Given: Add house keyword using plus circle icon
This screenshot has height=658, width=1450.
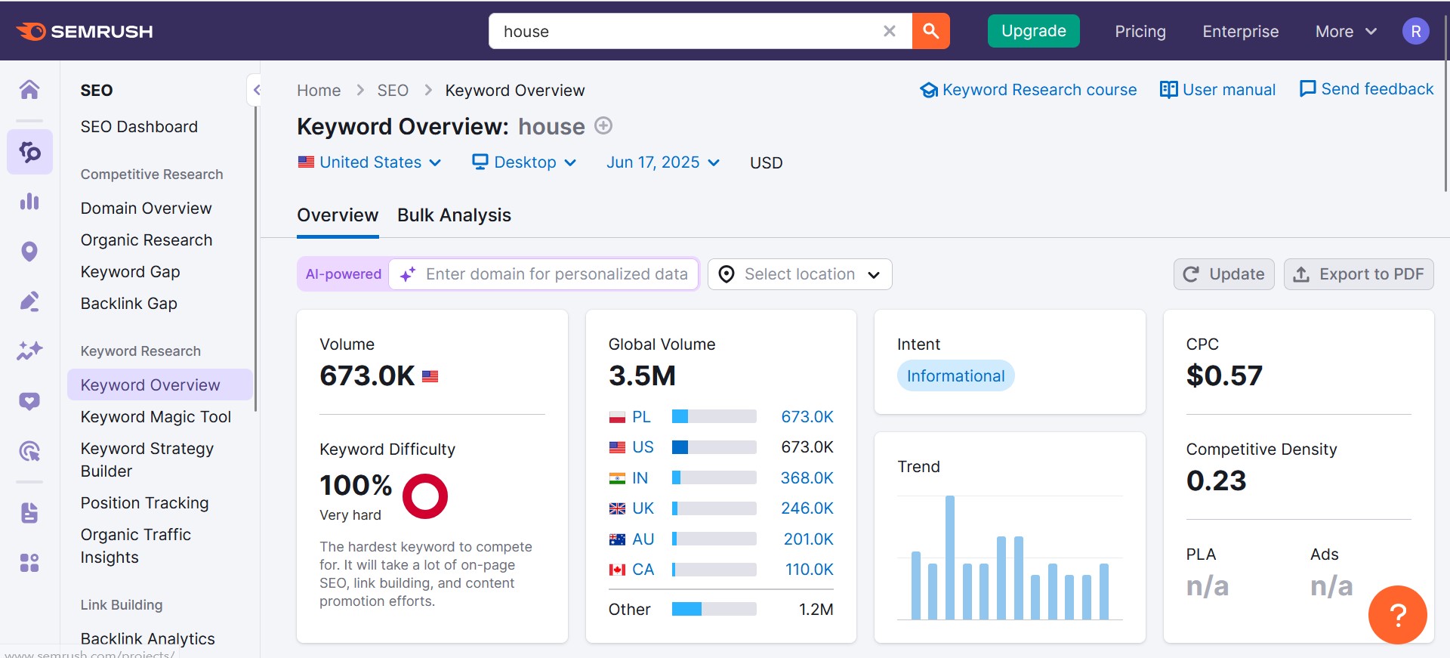Looking at the screenshot, I should click(603, 126).
